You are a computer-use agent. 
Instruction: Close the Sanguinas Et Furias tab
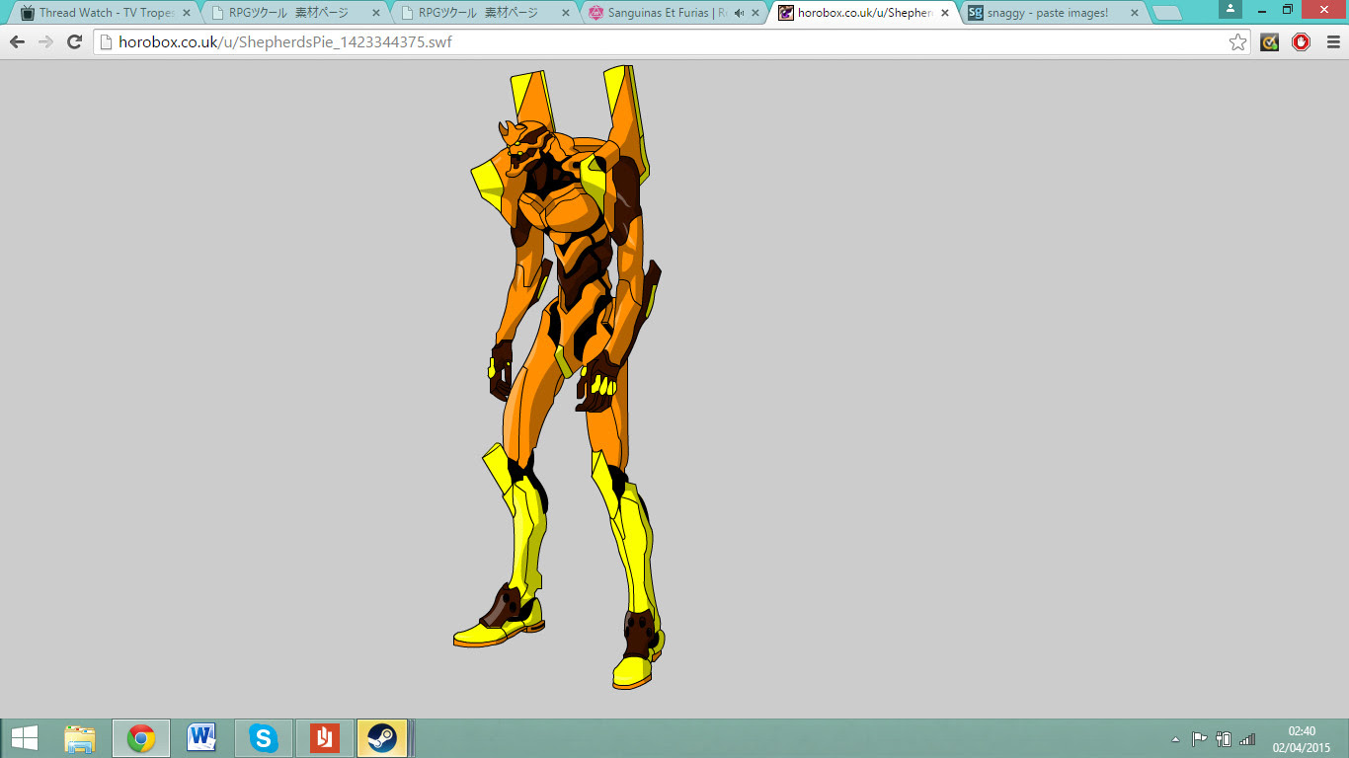point(754,14)
